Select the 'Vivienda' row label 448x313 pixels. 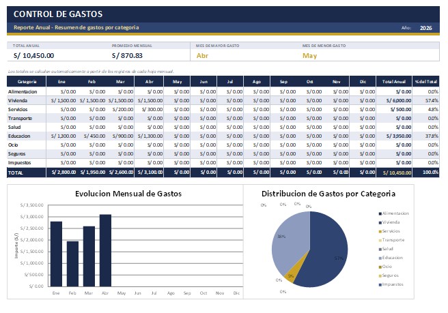coord(18,100)
